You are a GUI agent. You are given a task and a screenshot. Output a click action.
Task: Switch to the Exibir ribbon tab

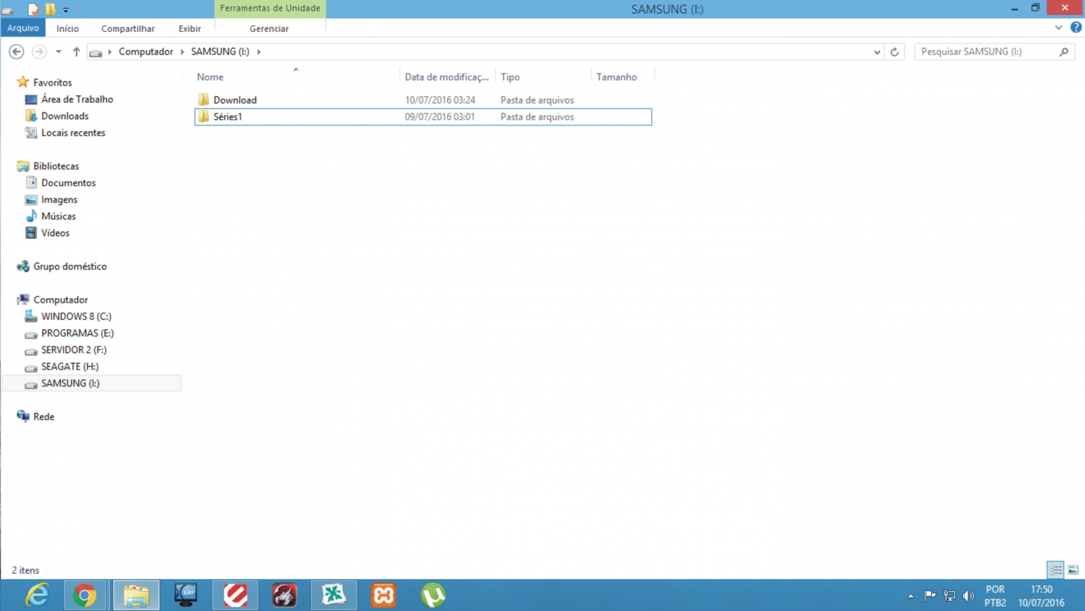coord(189,28)
